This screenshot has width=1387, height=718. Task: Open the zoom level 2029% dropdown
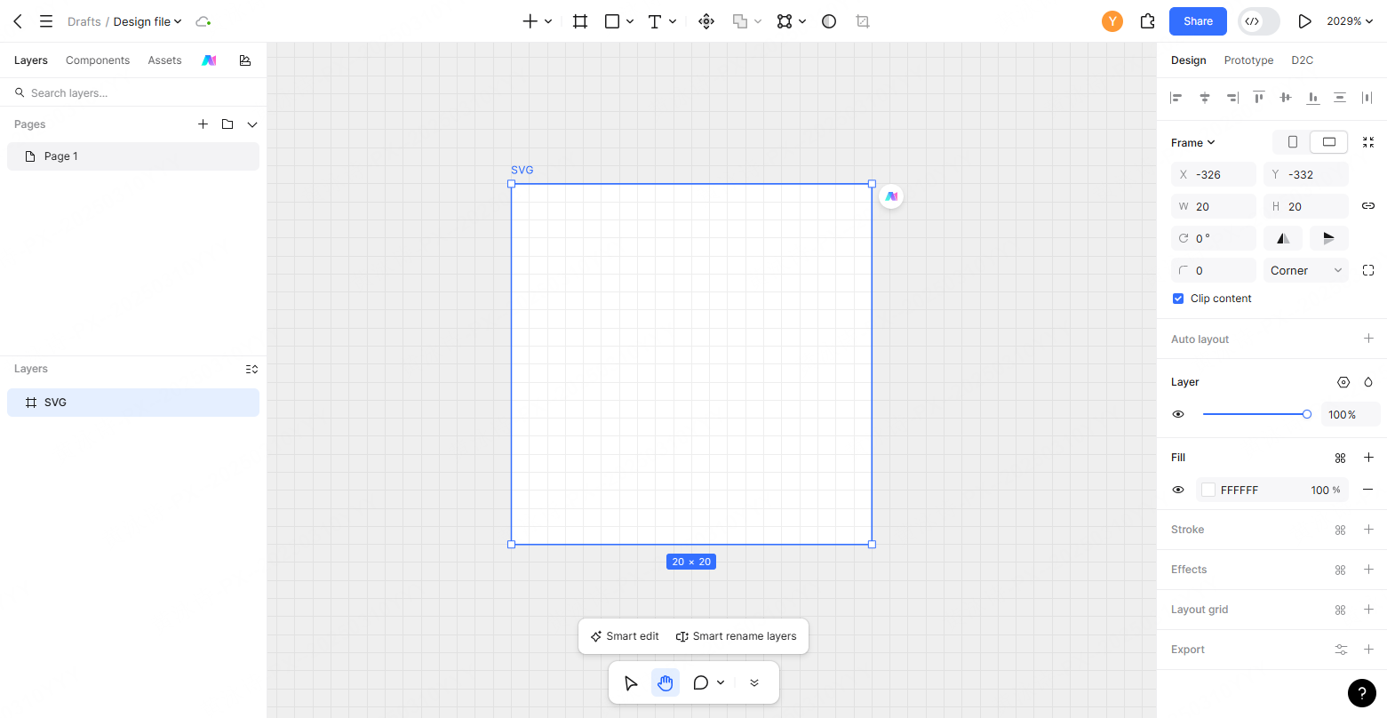click(1350, 21)
